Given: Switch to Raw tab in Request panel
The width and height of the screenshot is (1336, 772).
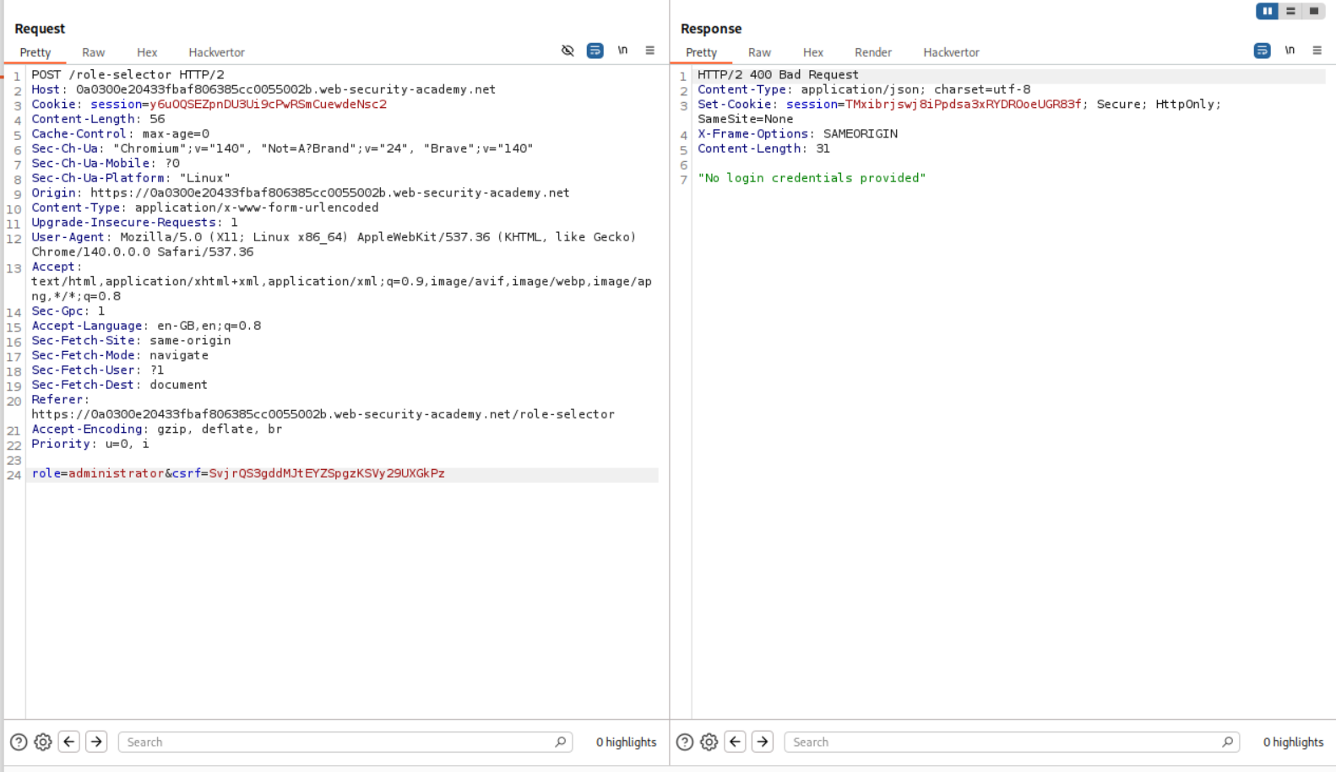Looking at the screenshot, I should (x=93, y=52).
